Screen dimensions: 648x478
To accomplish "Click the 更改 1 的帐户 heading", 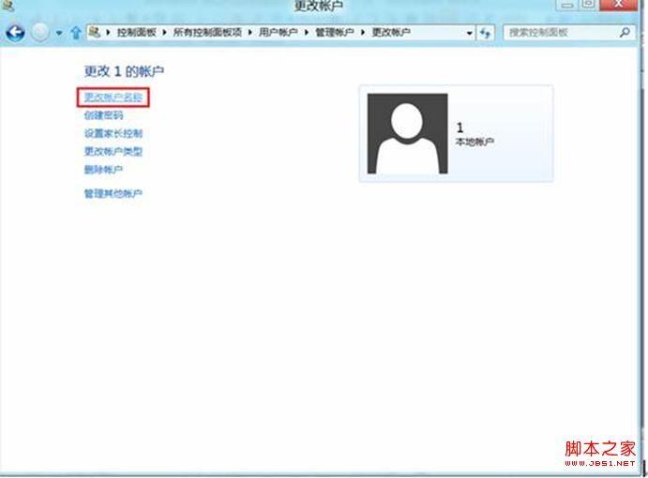I will point(124,71).
